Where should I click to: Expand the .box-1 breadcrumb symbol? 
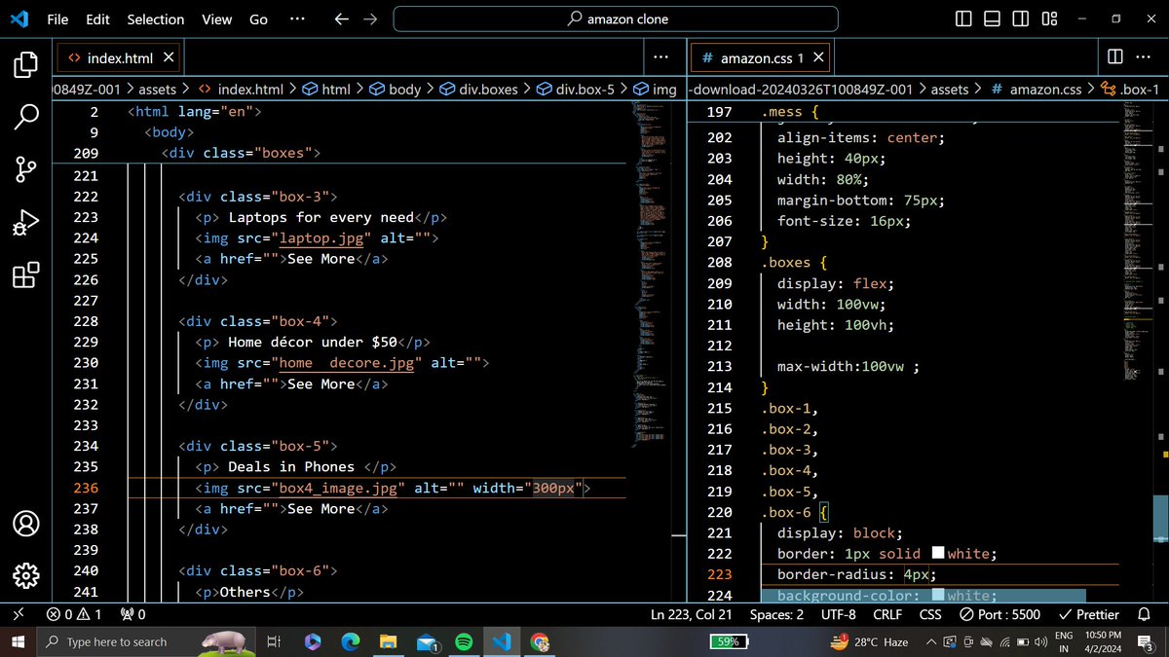(x=1130, y=89)
